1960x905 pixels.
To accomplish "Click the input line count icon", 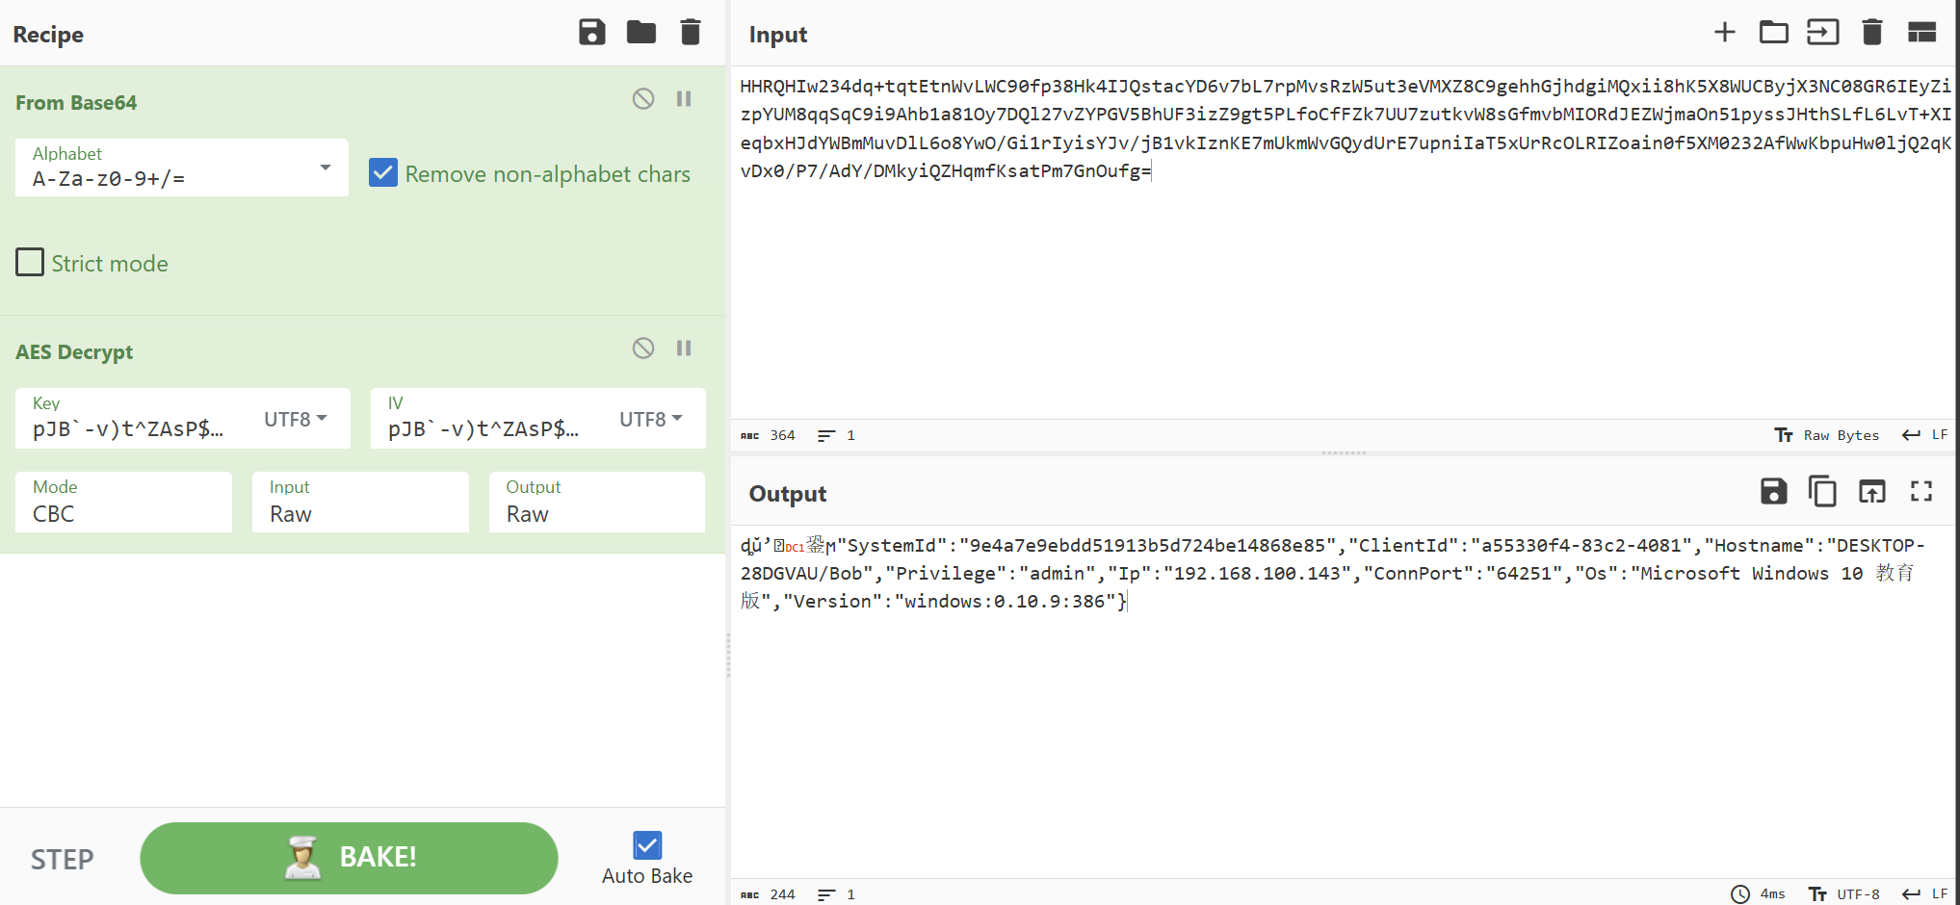I will (x=826, y=435).
